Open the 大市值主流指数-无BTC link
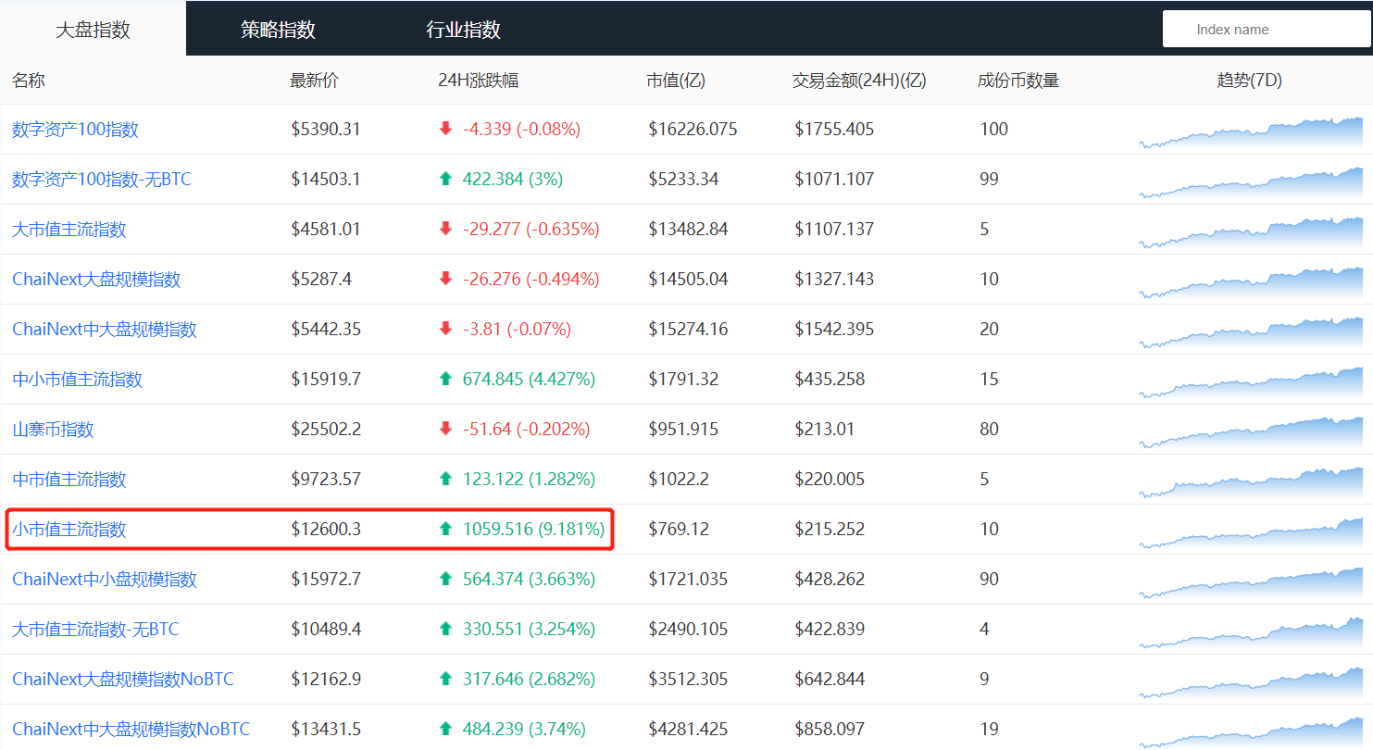Image resolution: width=1373 pixels, height=750 pixels. pos(95,630)
